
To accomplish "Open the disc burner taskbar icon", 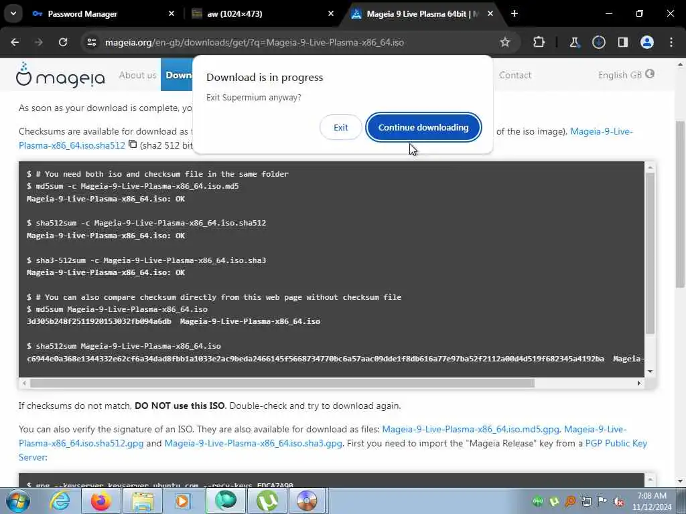I will click(x=307, y=501).
